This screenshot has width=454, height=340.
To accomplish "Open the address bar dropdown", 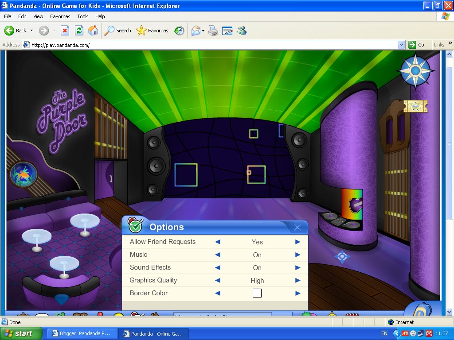I will pos(401,45).
